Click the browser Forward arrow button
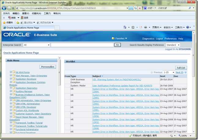 click(9, 8)
